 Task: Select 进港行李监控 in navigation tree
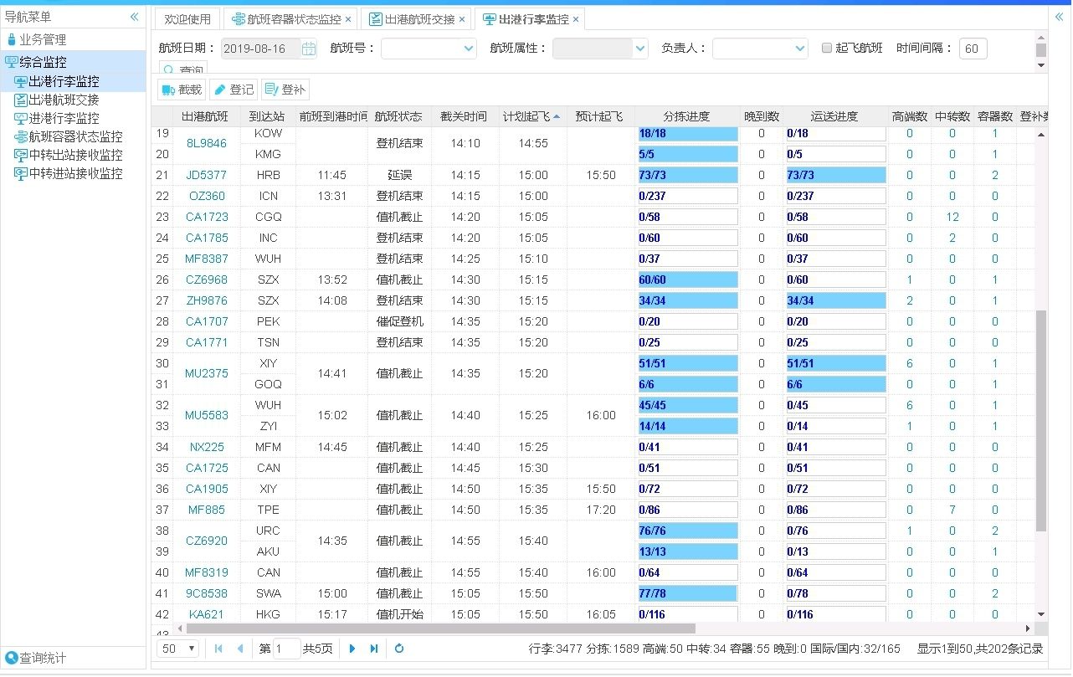pyautogui.click(x=64, y=118)
